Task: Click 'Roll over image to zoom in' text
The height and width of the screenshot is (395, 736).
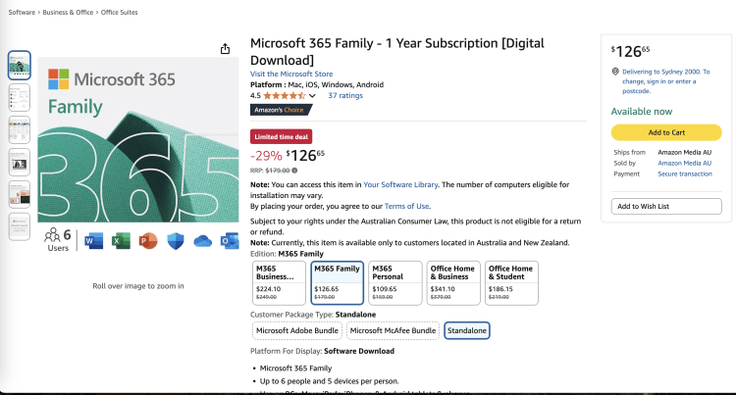Action: [138, 286]
